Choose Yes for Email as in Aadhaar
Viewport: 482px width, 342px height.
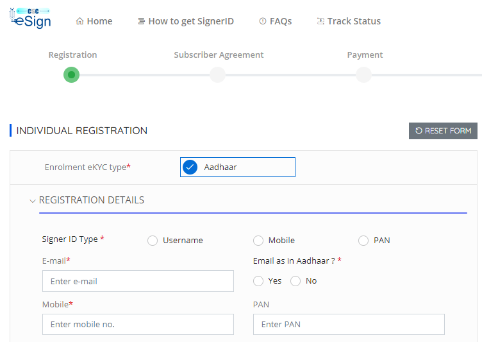tap(258, 281)
